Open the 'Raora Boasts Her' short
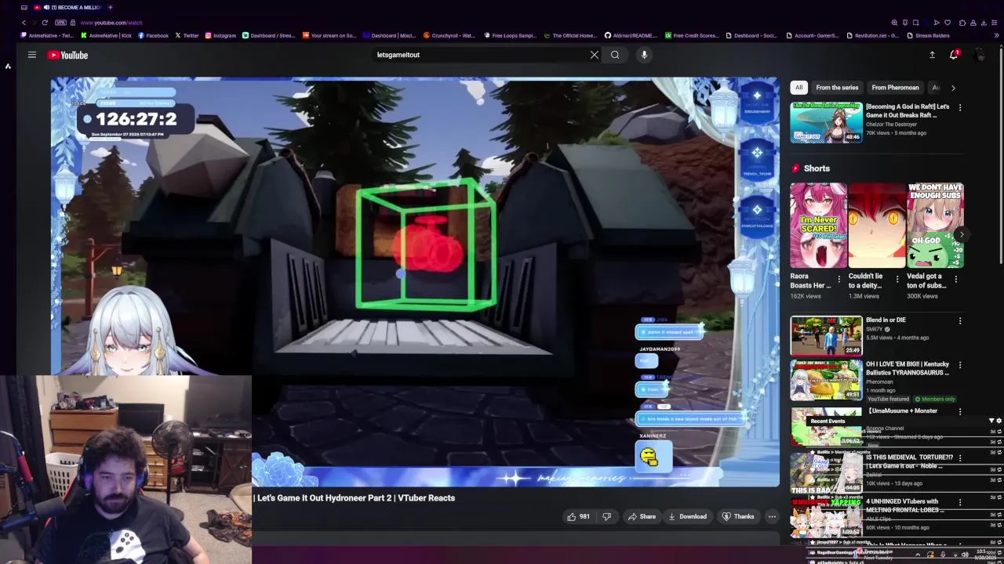Screen dimensions: 1004x564 (818, 226)
